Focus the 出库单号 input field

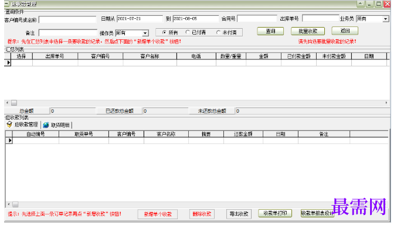click(x=321, y=18)
